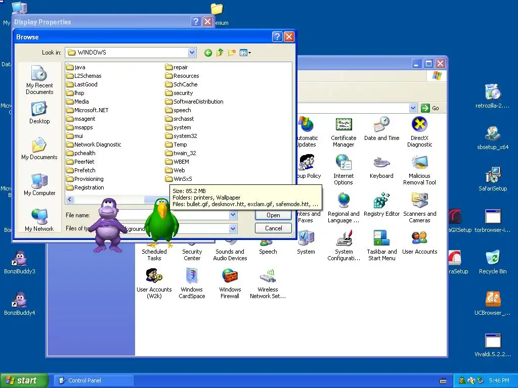Select Vivaldi installer desktop icon
The height and width of the screenshot is (388, 518).
[x=493, y=346]
